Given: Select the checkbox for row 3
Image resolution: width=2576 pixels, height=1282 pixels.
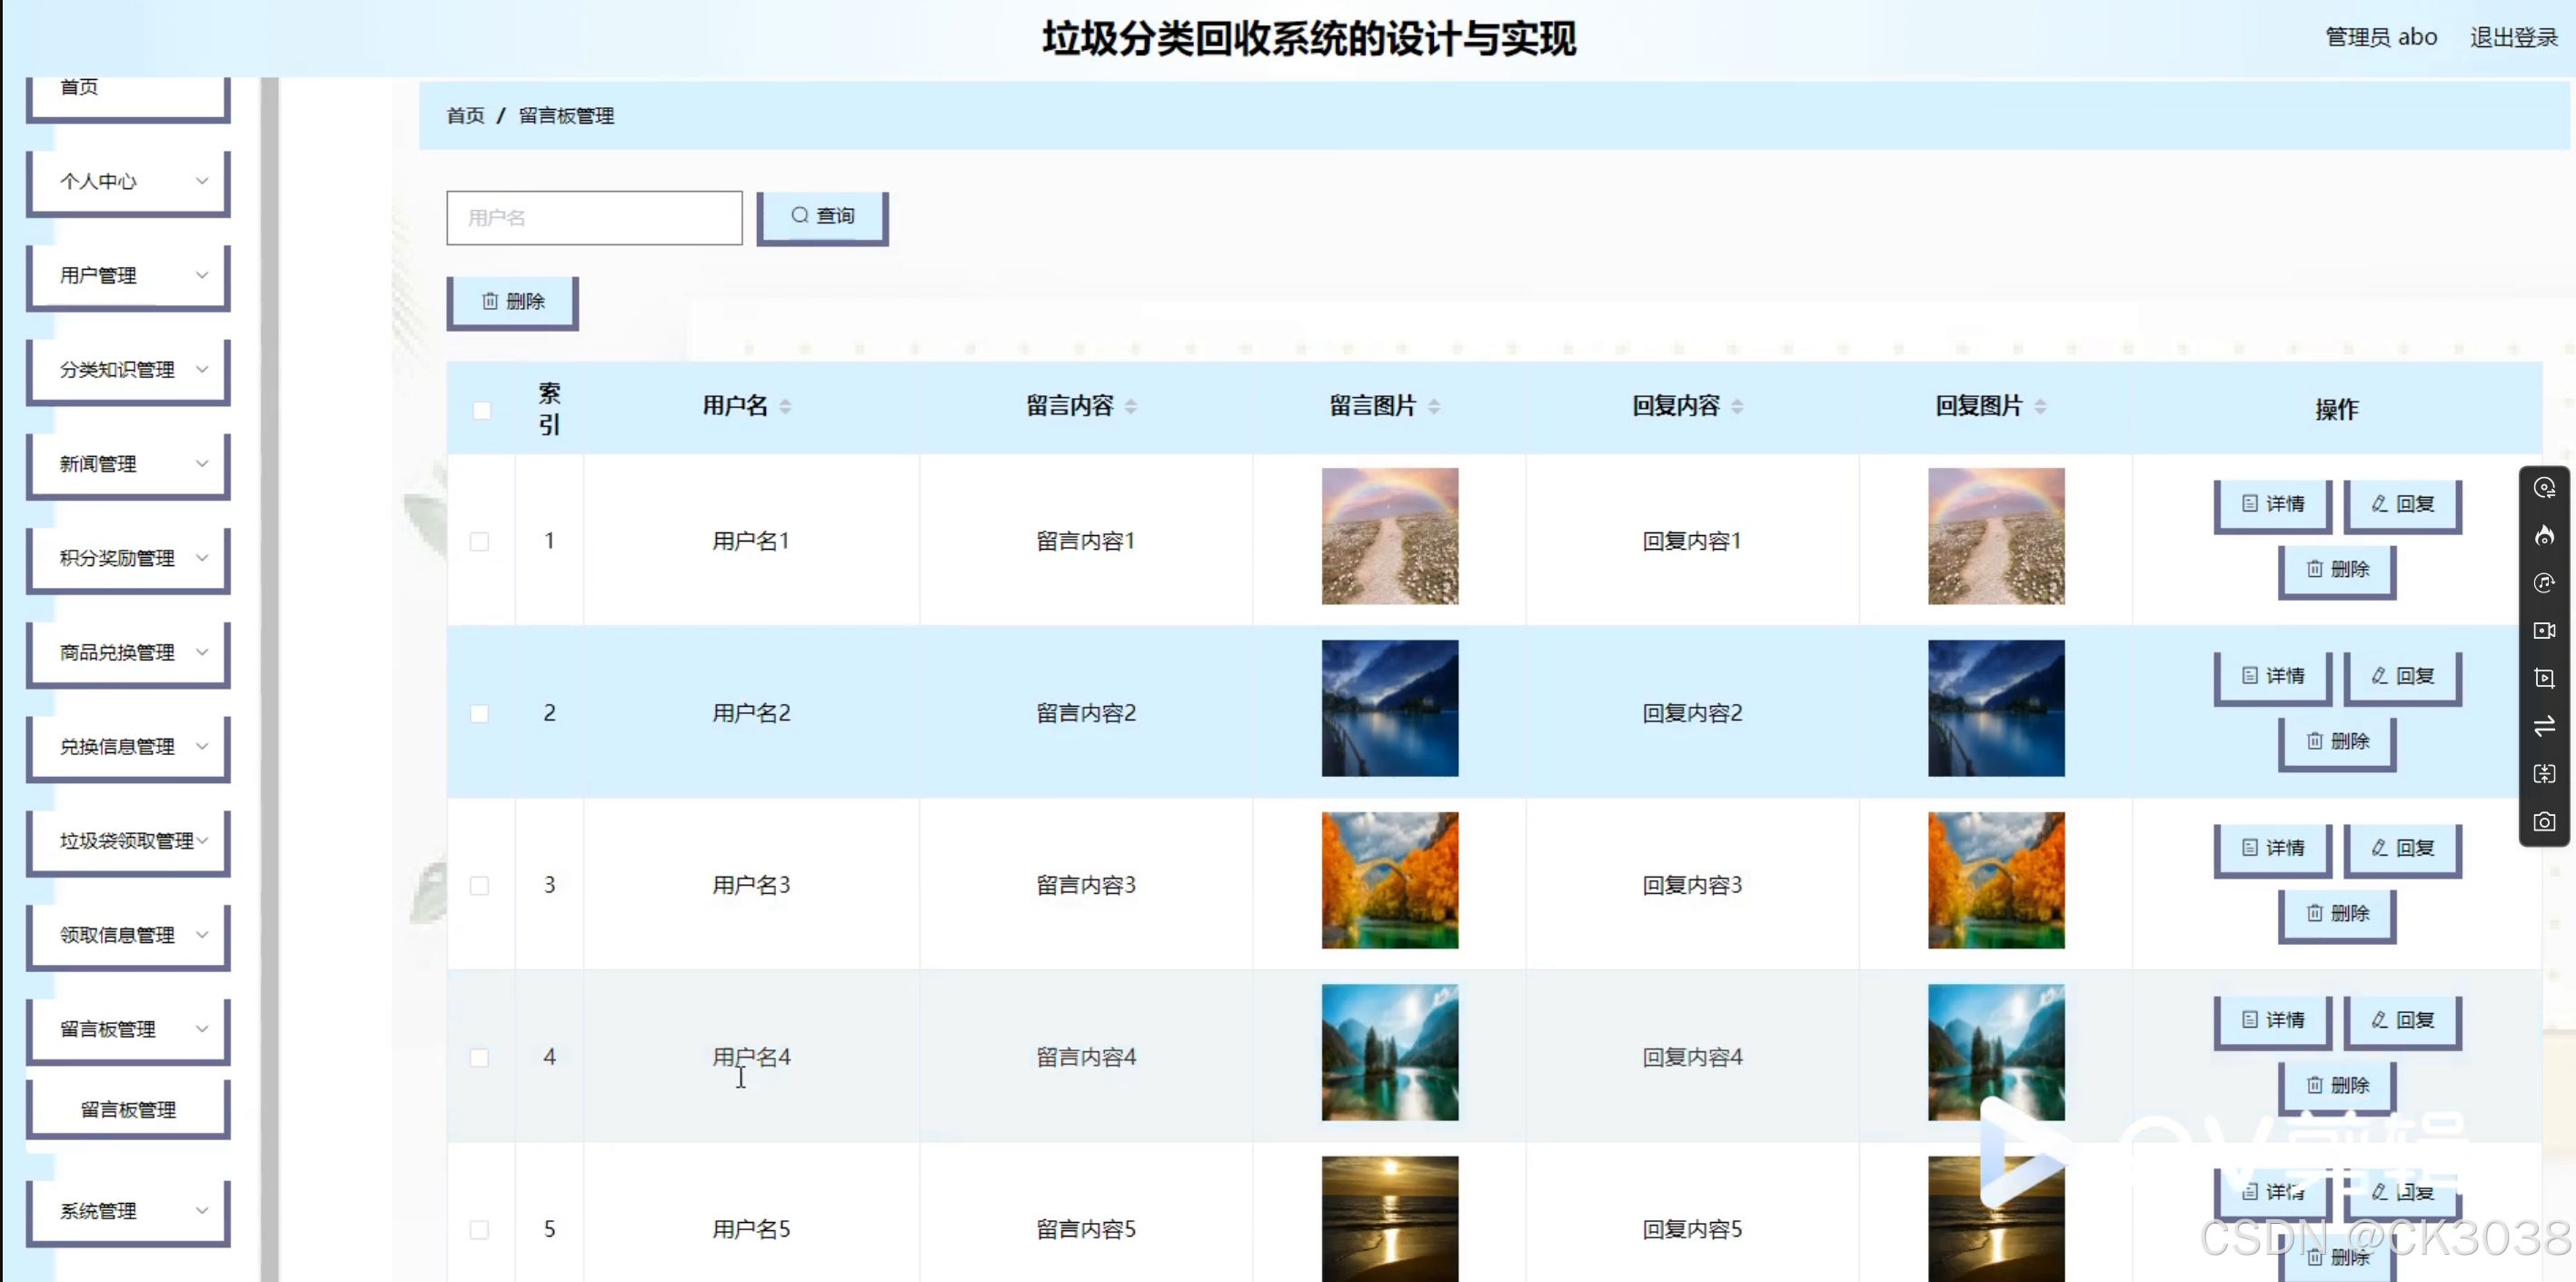Looking at the screenshot, I should tap(480, 885).
